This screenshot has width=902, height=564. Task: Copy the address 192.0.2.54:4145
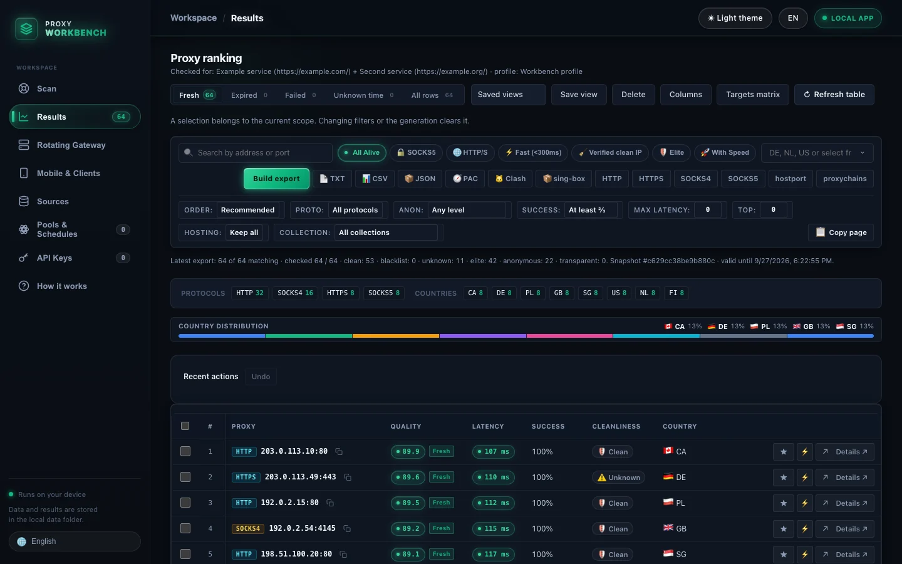[x=347, y=529]
